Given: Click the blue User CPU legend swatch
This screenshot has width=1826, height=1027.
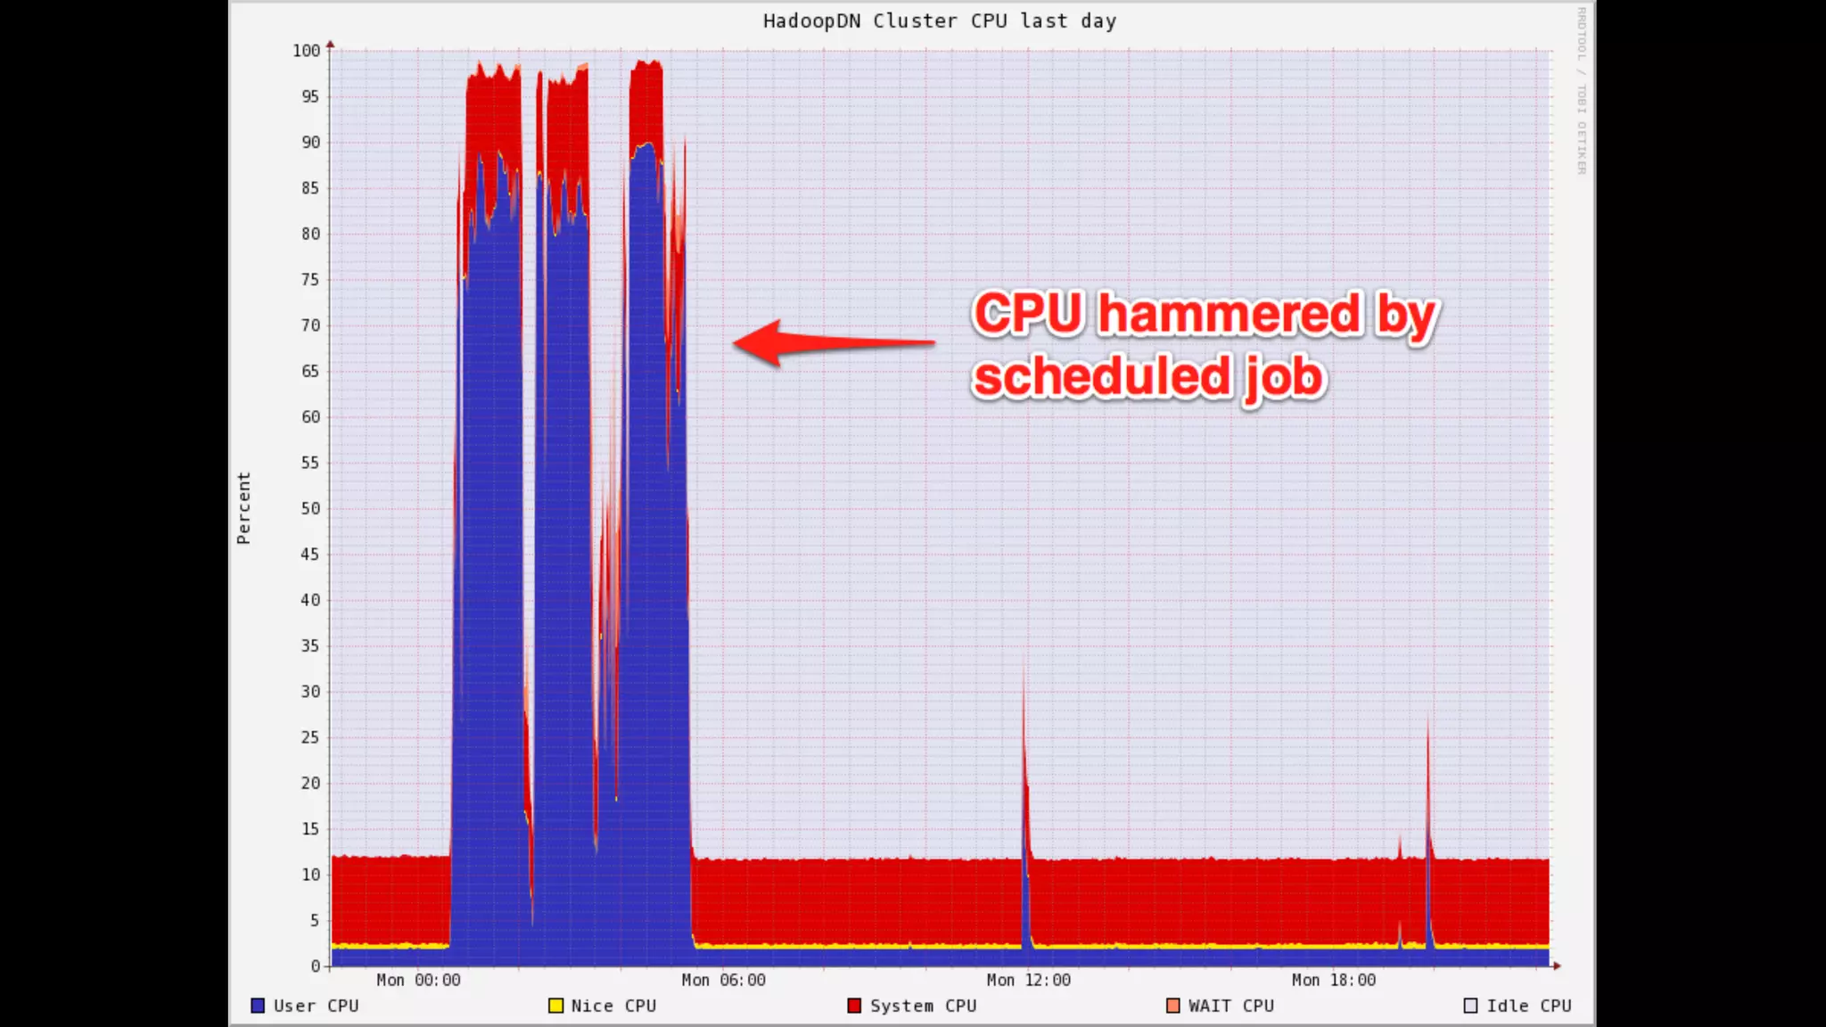Looking at the screenshot, I should pyautogui.click(x=258, y=1006).
